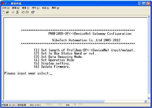Click the CAPS indicator in status bar

pyautogui.click(x=60, y=105)
